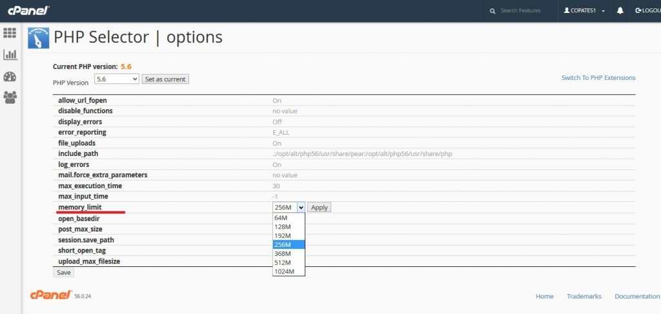The height and width of the screenshot is (314, 661).
Task: Open the cPanel home grid icon
Action: (x=10, y=33)
